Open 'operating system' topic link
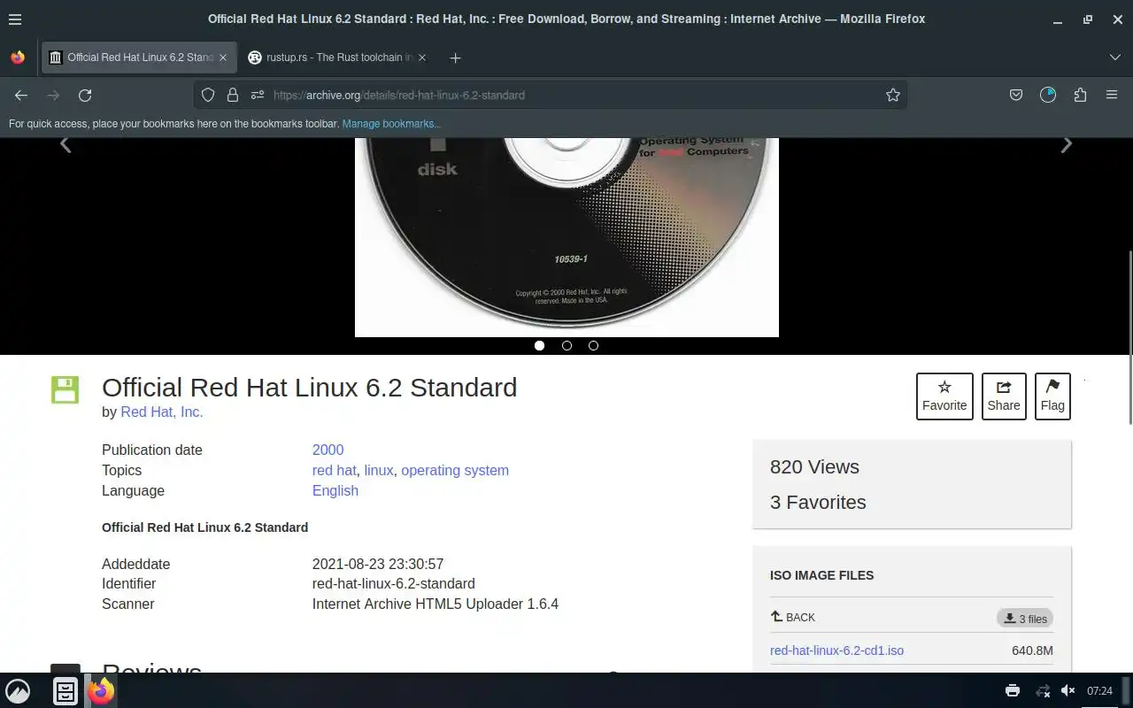 coord(455,470)
